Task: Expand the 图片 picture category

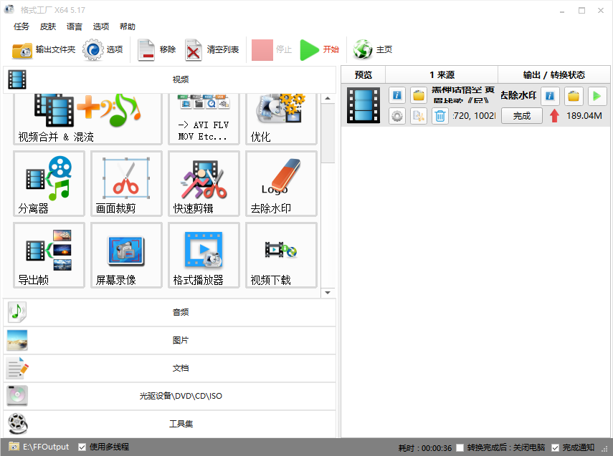Action: pyautogui.click(x=169, y=340)
